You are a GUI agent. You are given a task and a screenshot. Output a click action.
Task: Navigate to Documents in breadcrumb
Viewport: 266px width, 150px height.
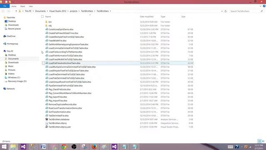point(40,11)
